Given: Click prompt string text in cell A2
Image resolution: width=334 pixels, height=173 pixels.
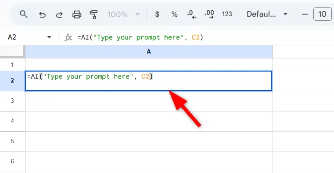Looking at the screenshot, I should tap(89, 77).
